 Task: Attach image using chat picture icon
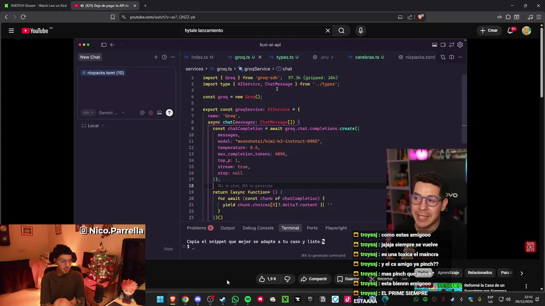point(159,113)
